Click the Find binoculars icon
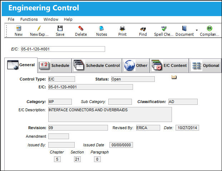The height and width of the screenshot is (171, 222). click(143, 29)
